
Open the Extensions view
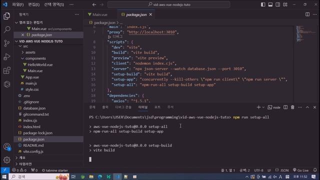[6, 70]
